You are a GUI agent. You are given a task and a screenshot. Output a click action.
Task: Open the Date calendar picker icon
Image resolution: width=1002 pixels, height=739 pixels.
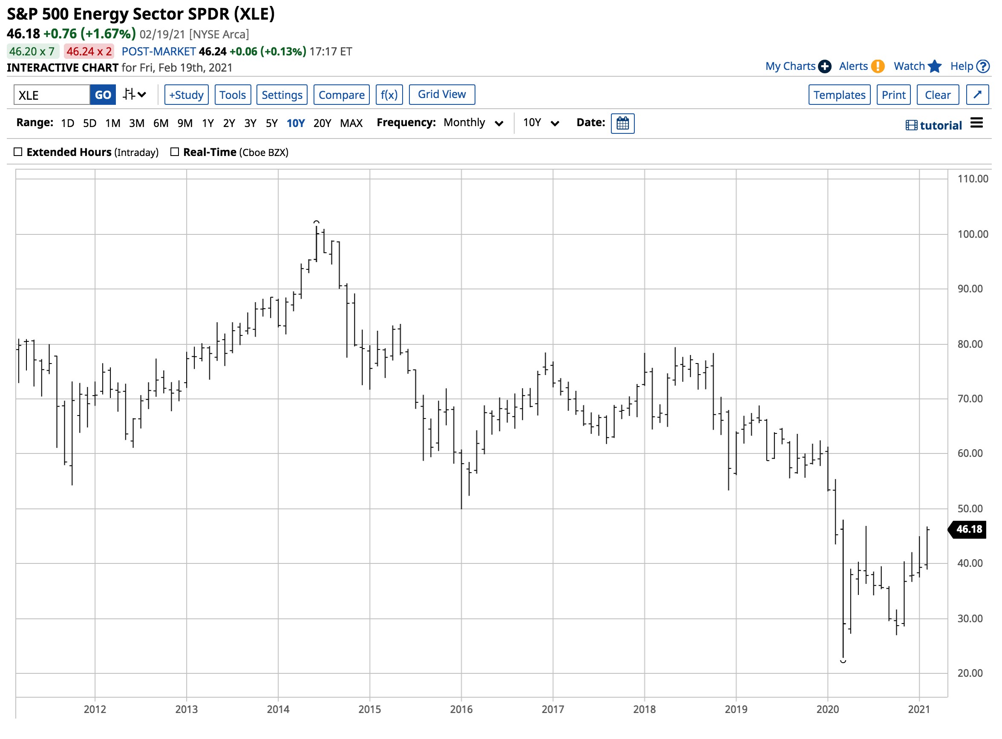click(622, 123)
